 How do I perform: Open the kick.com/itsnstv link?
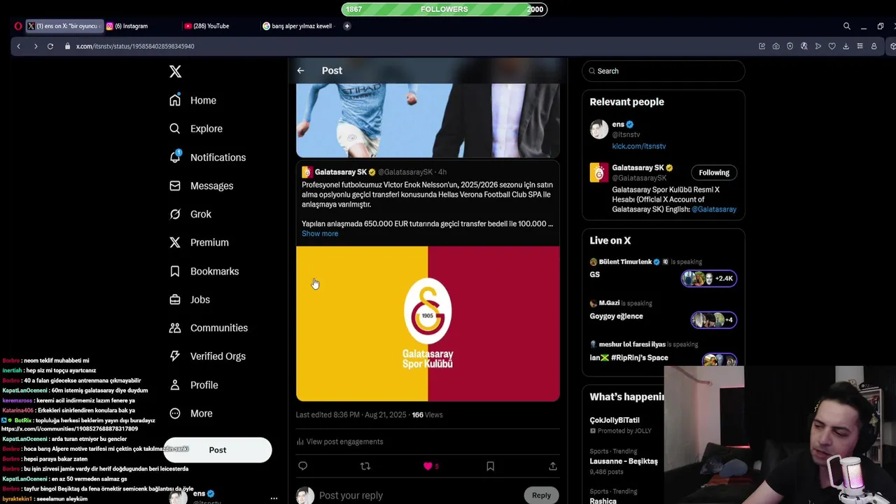tap(639, 146)
